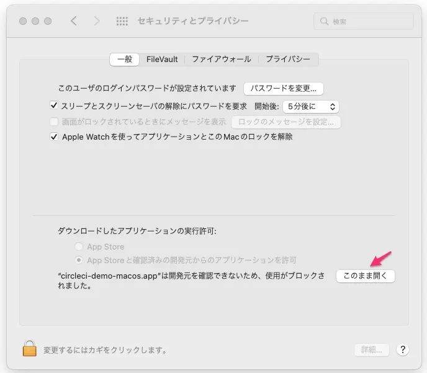The height and width of the screenshot is (373, 427).
Task: Click the このユーザのログインパスワードが設定されています text
Action: point(146,88)
